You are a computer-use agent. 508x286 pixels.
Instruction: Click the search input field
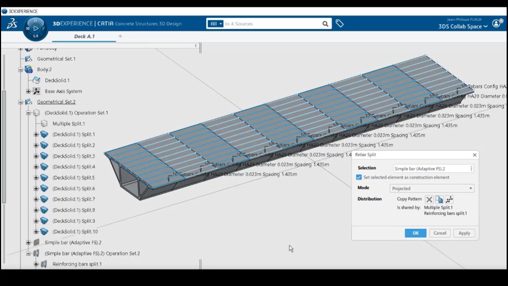[x=272, y=24]
